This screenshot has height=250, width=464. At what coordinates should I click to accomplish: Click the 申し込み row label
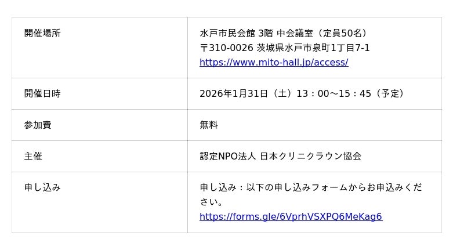click(x=42, y=188)
